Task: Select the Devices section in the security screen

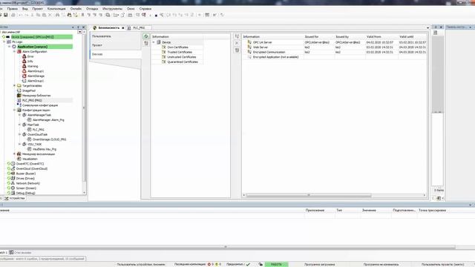Action: point(116,54)
